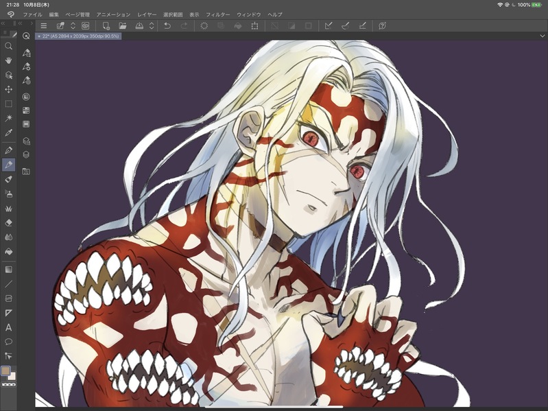The height and width of the screenshot is (411, 548).
Task: Open the Brush Size palette icon
Action: [26, 80]
